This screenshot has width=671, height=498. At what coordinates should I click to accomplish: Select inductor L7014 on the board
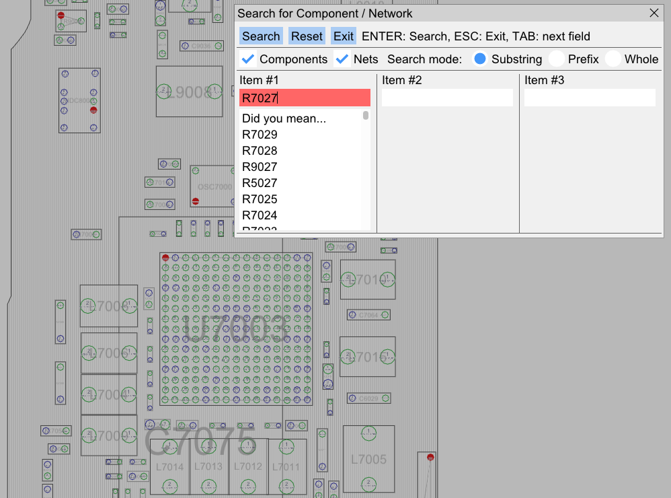pyautogui.click(x=169, y=467)
